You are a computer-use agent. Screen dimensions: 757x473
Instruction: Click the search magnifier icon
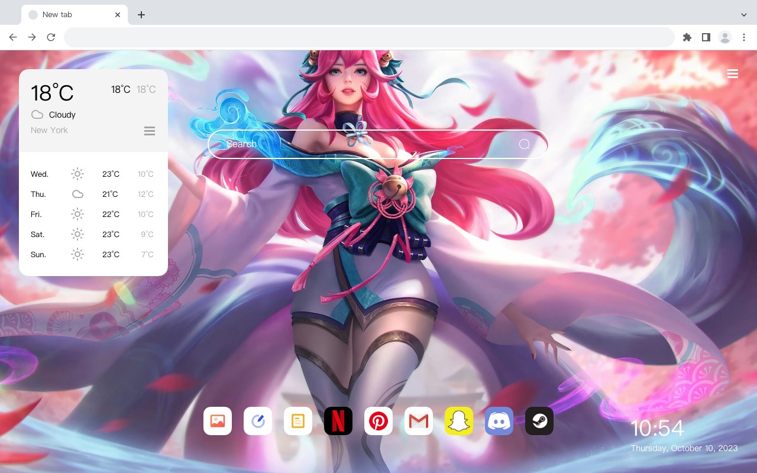(524, 144)
